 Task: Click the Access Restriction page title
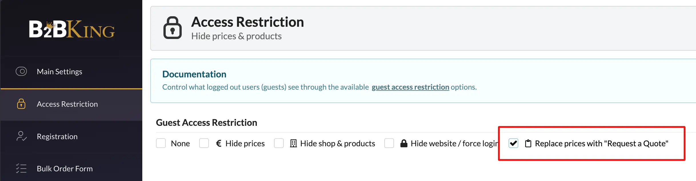[247, 22]
